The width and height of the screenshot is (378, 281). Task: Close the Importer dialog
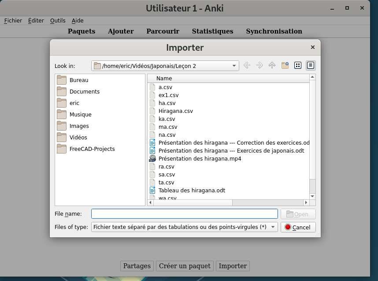click(x=313, y=48)
